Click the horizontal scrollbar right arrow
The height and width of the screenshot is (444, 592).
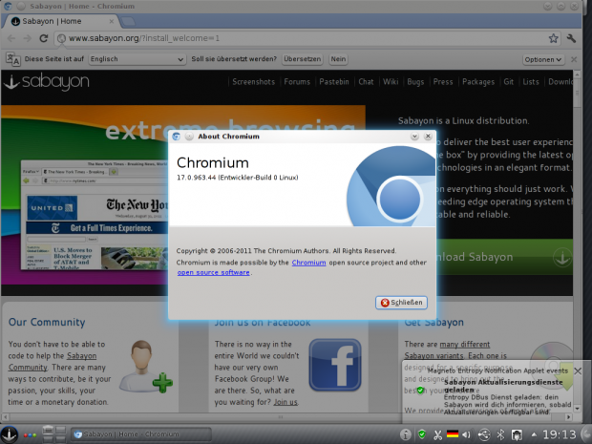tap(568, 417)
